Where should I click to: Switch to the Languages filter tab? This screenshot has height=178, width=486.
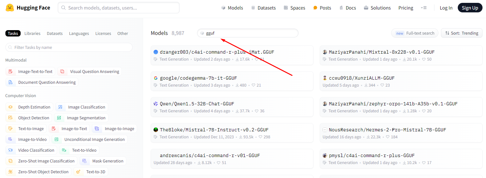(x=79, y=33)
